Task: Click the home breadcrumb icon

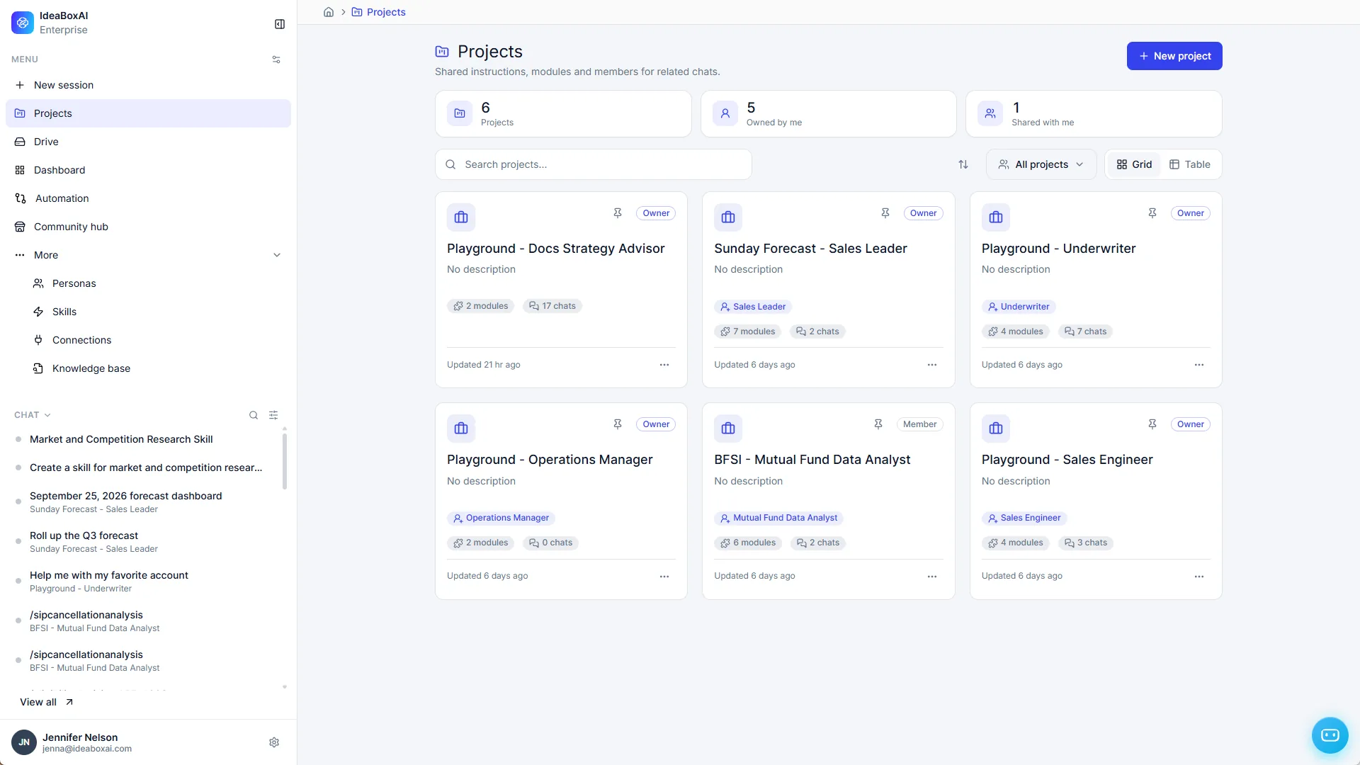Action: point(329,12)
